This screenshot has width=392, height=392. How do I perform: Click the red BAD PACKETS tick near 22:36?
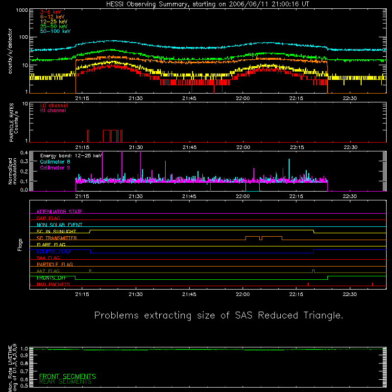(372, 284)
